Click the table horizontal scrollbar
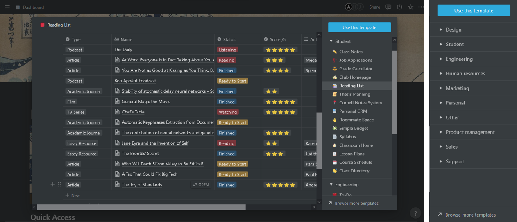 coord(141,207)
